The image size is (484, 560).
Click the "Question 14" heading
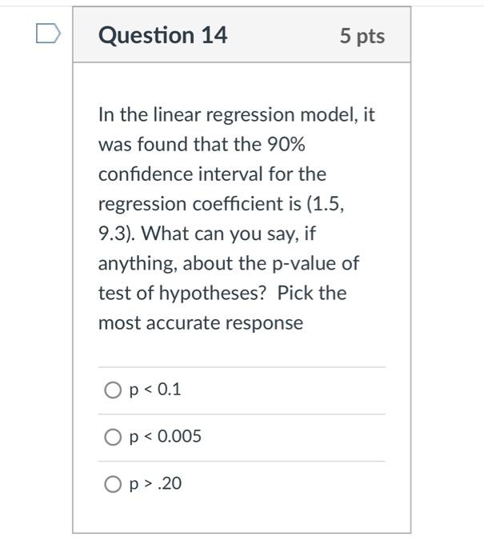pos(163,35)
